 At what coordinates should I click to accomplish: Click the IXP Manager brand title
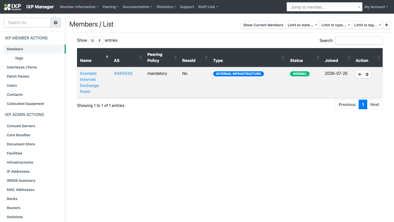[x=40, y=7]
